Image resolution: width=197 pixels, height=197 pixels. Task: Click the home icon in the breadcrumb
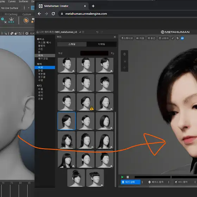click(37, 32)
